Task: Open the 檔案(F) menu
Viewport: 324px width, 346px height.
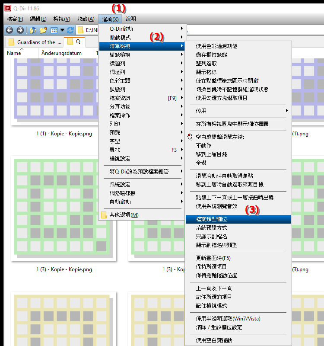Action: pos(15,19)
